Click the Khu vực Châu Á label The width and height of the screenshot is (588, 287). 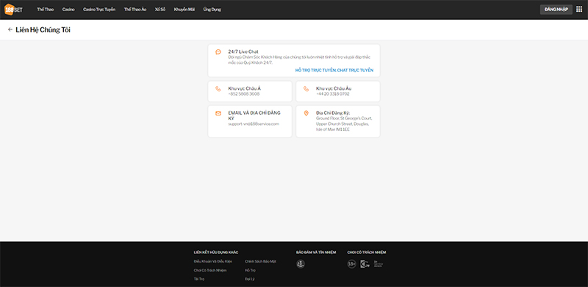click(245, 88)
